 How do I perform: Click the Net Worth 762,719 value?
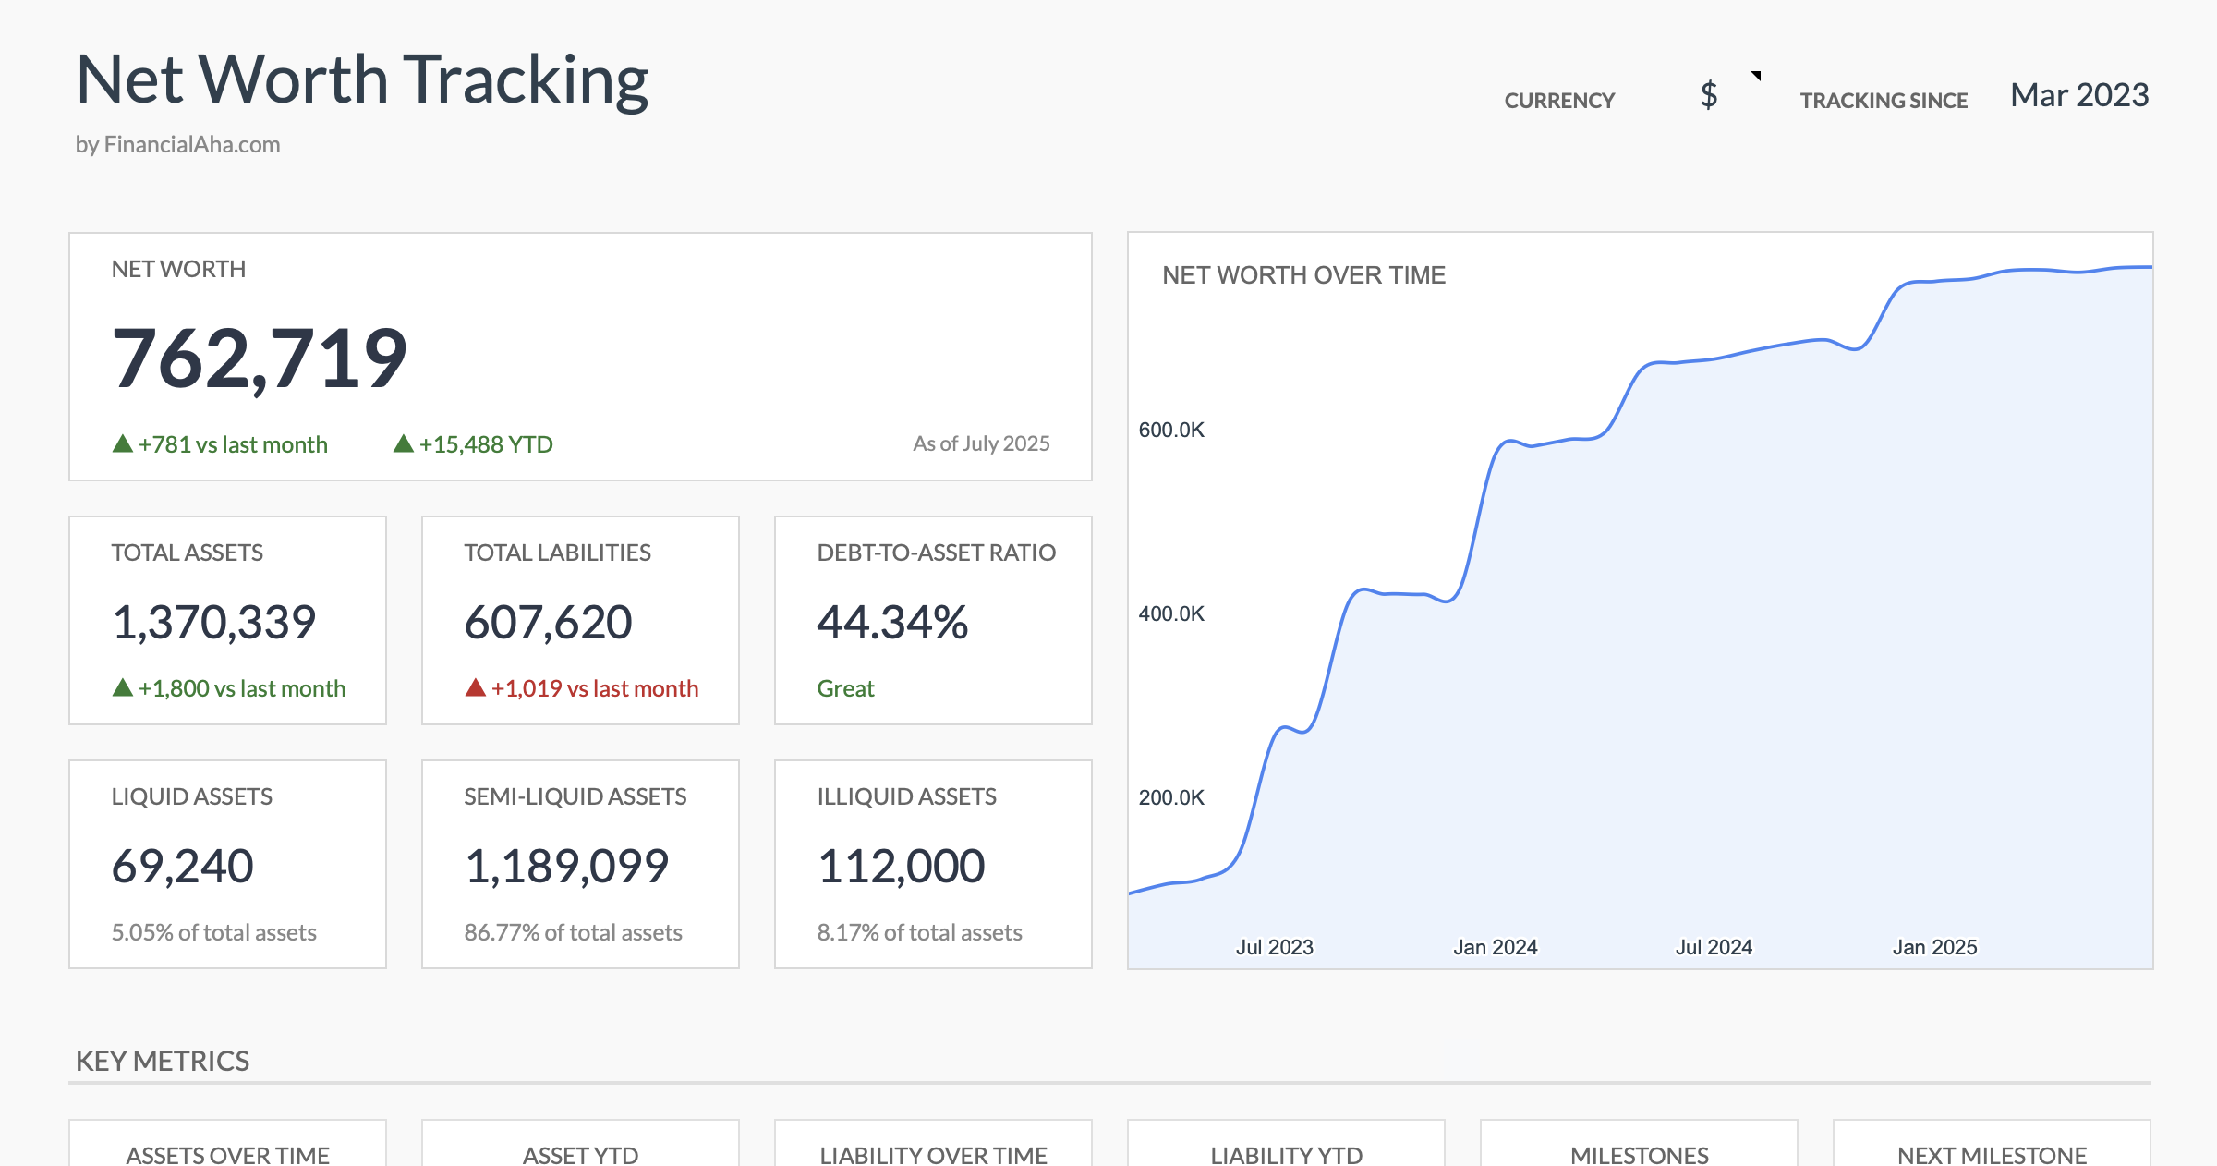click(260, 359)
